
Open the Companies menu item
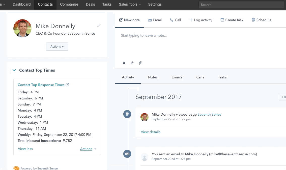pos(69,4)
